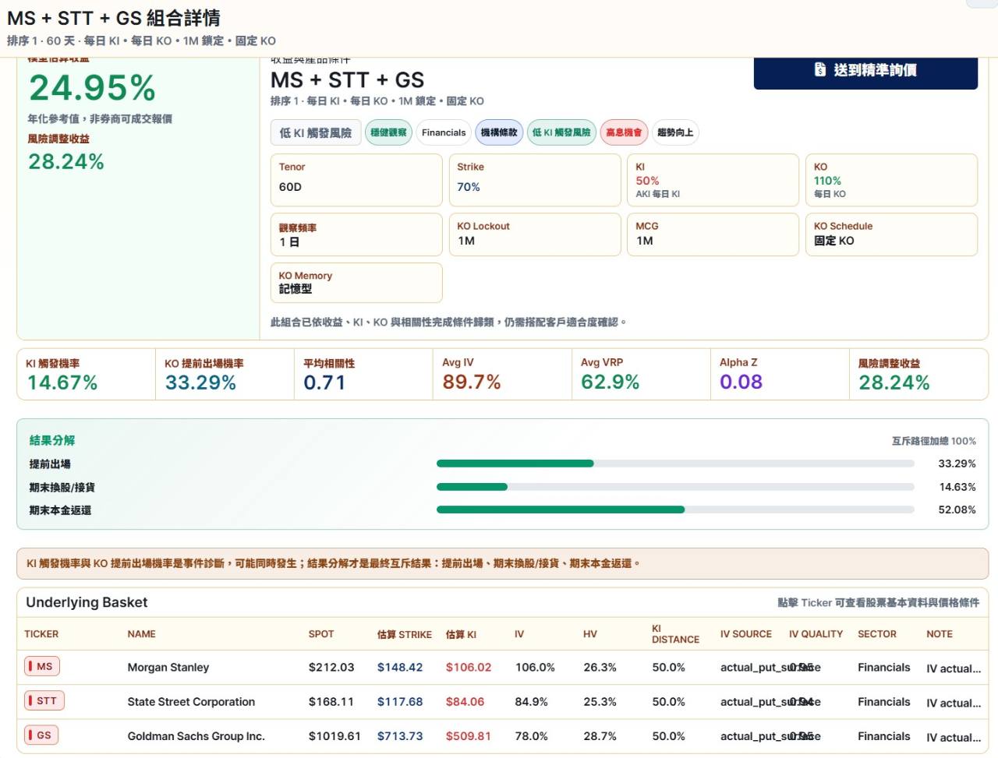This screenshot has height=758, width=998.
Task: Click the 提前出場 progress bar
Action: click(x=675, y=464)
